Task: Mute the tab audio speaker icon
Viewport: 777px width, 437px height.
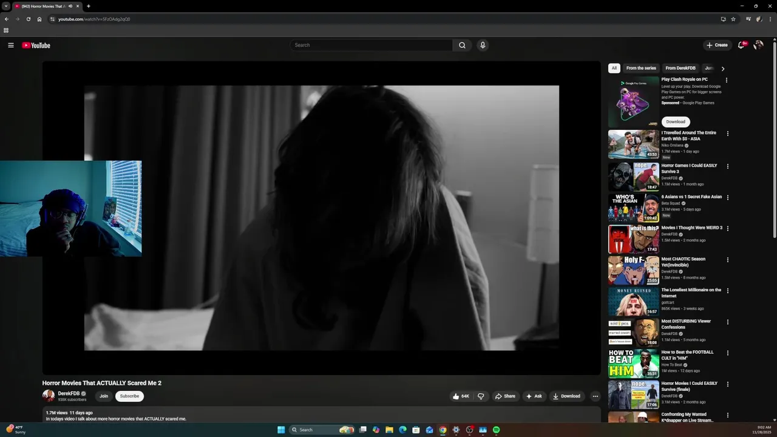Action: 70,6
